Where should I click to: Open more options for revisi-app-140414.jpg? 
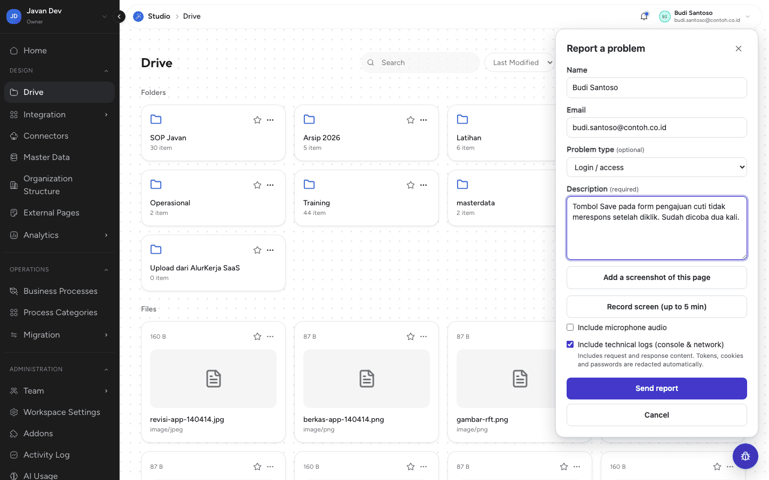pos(270,337)
